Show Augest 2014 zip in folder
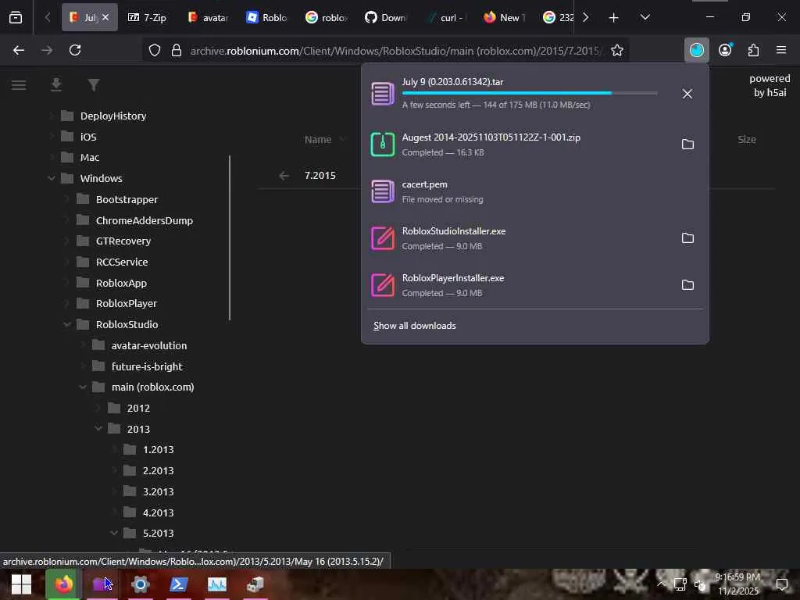The image size is (800, 600). click(x=687, y=145)
